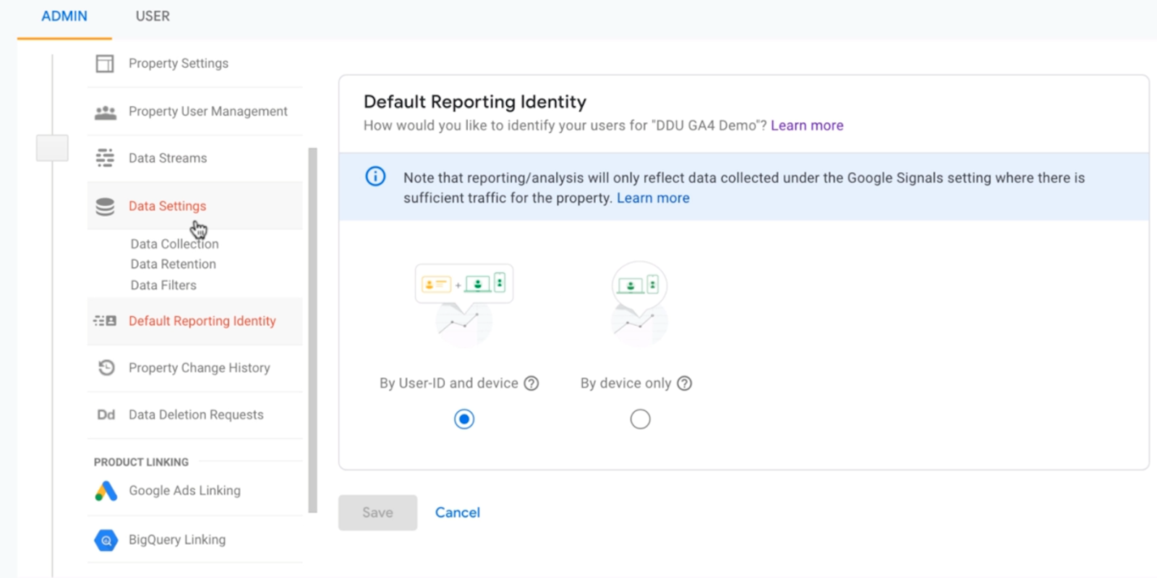Click the Default Reporting Identity icon
The image size is (1157, 578).
click(105, 321)
